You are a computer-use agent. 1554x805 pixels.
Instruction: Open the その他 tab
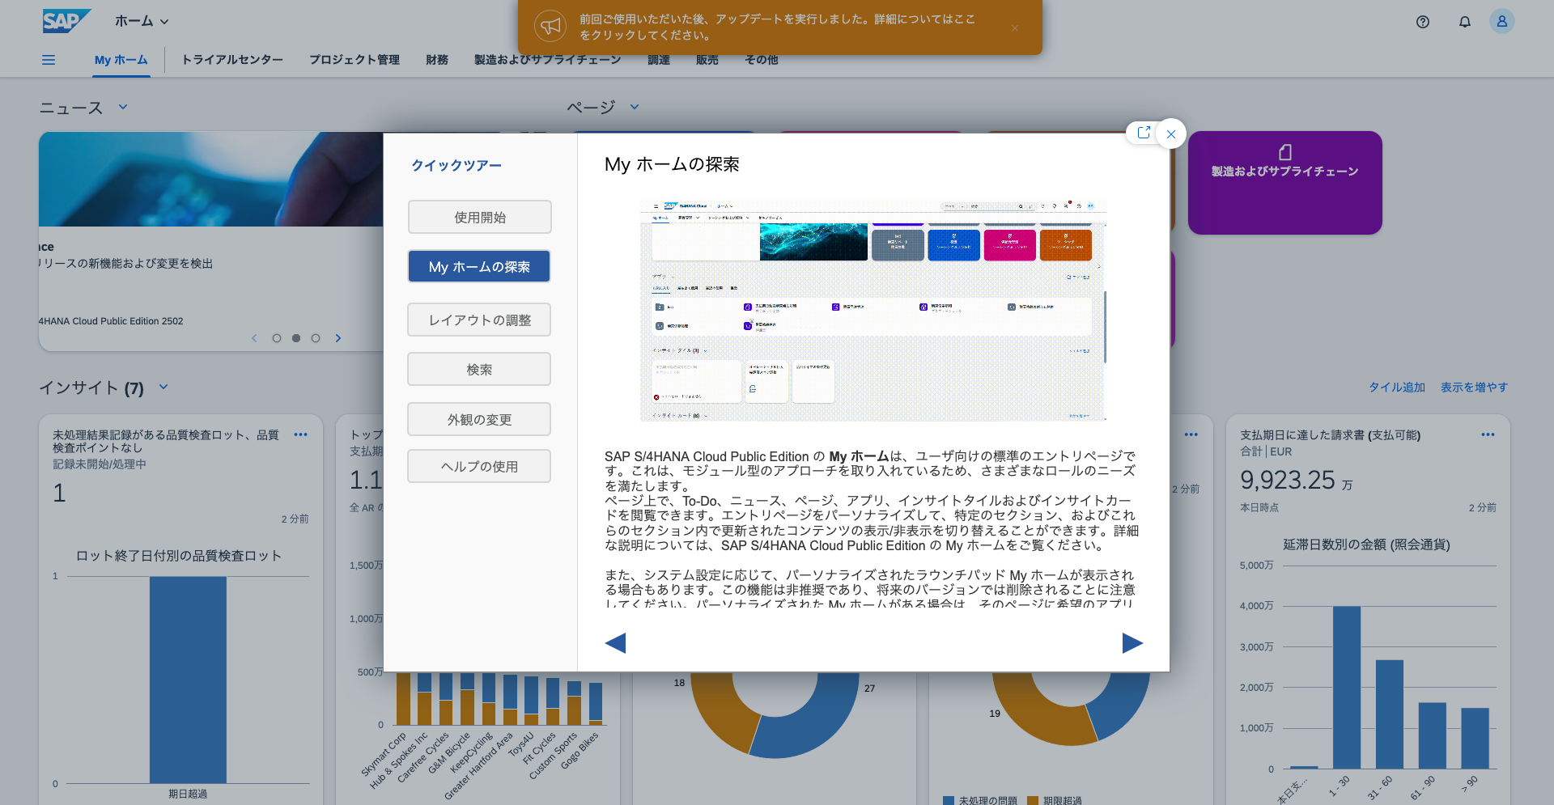(x=762, y=60)
